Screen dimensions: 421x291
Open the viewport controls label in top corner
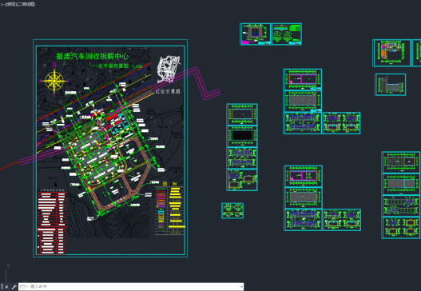click(18, 4)
